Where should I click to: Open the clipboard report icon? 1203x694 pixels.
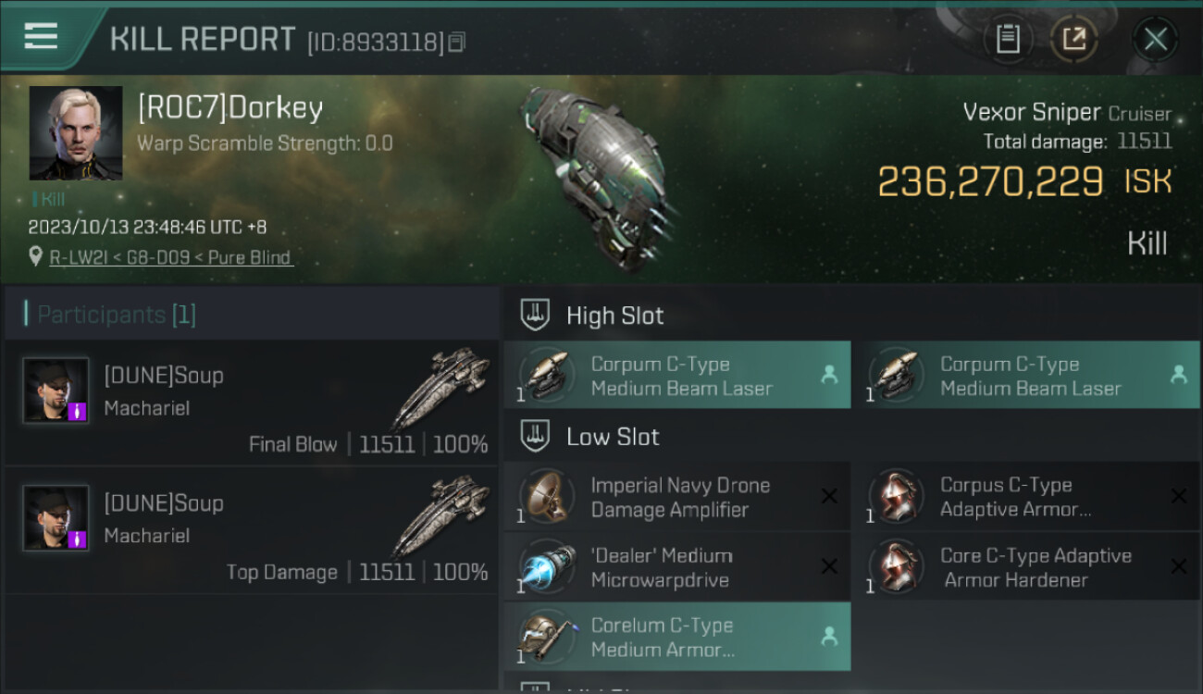pos(1008,39)
